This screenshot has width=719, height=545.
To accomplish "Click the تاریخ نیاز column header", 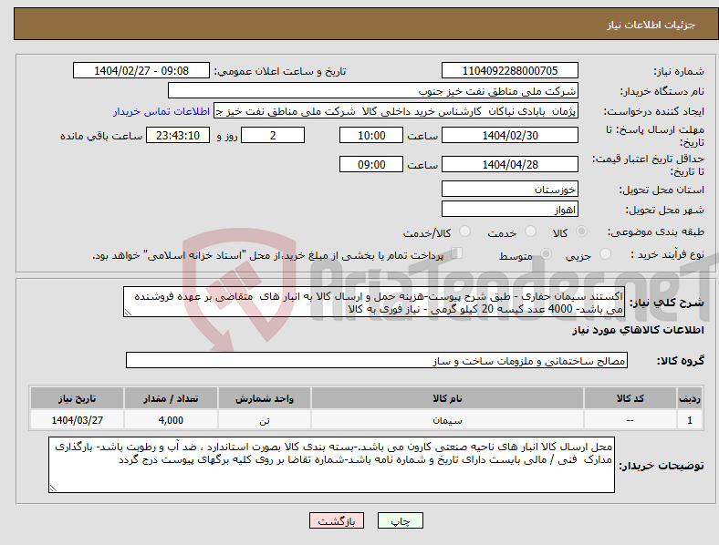I will tap(77, 398).
